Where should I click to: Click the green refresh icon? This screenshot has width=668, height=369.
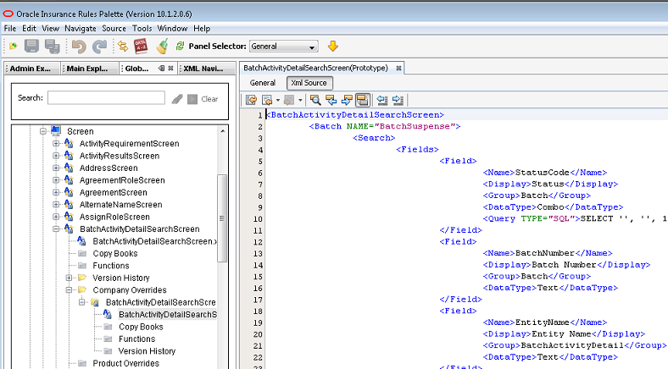(x=180, y=47)
